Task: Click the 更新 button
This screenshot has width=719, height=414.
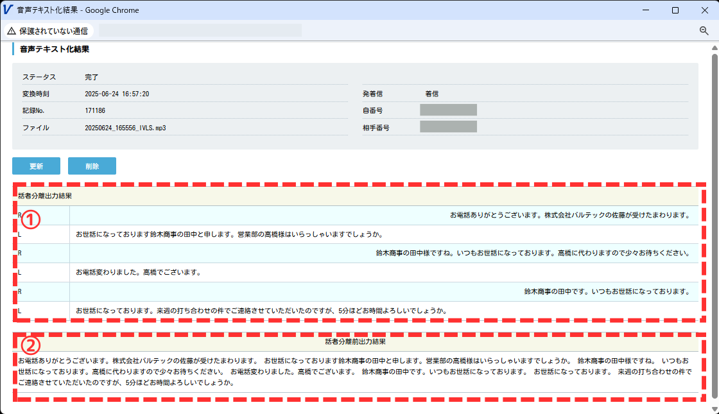Action: pos(36,166)
